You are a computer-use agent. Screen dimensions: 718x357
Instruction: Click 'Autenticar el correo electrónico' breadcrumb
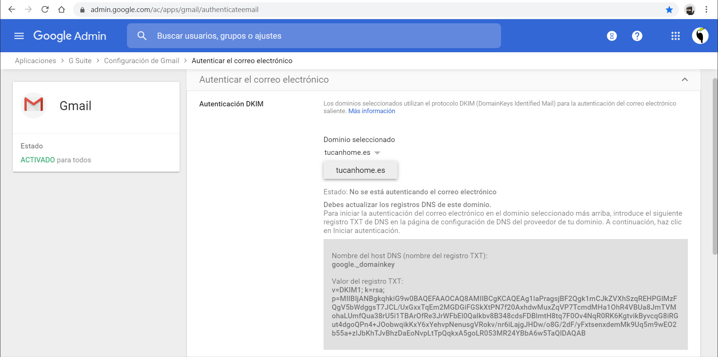[242, 61]
